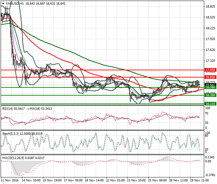Select the 18.525 price axis value
The image size is (217, 184).
(x=210, y=17)
